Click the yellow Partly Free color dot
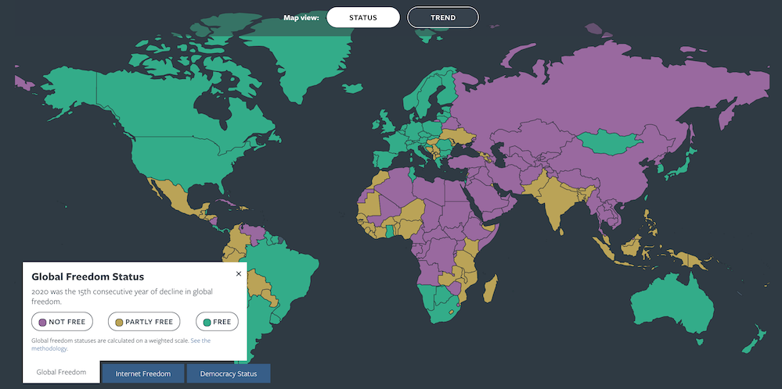This screenshot has width=782, height=389. pyautogui.click(x=119, y=321)
